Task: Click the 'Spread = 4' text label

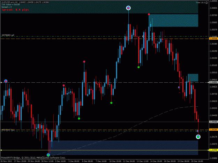Action: pyautogui.click(x=7, y=7)
